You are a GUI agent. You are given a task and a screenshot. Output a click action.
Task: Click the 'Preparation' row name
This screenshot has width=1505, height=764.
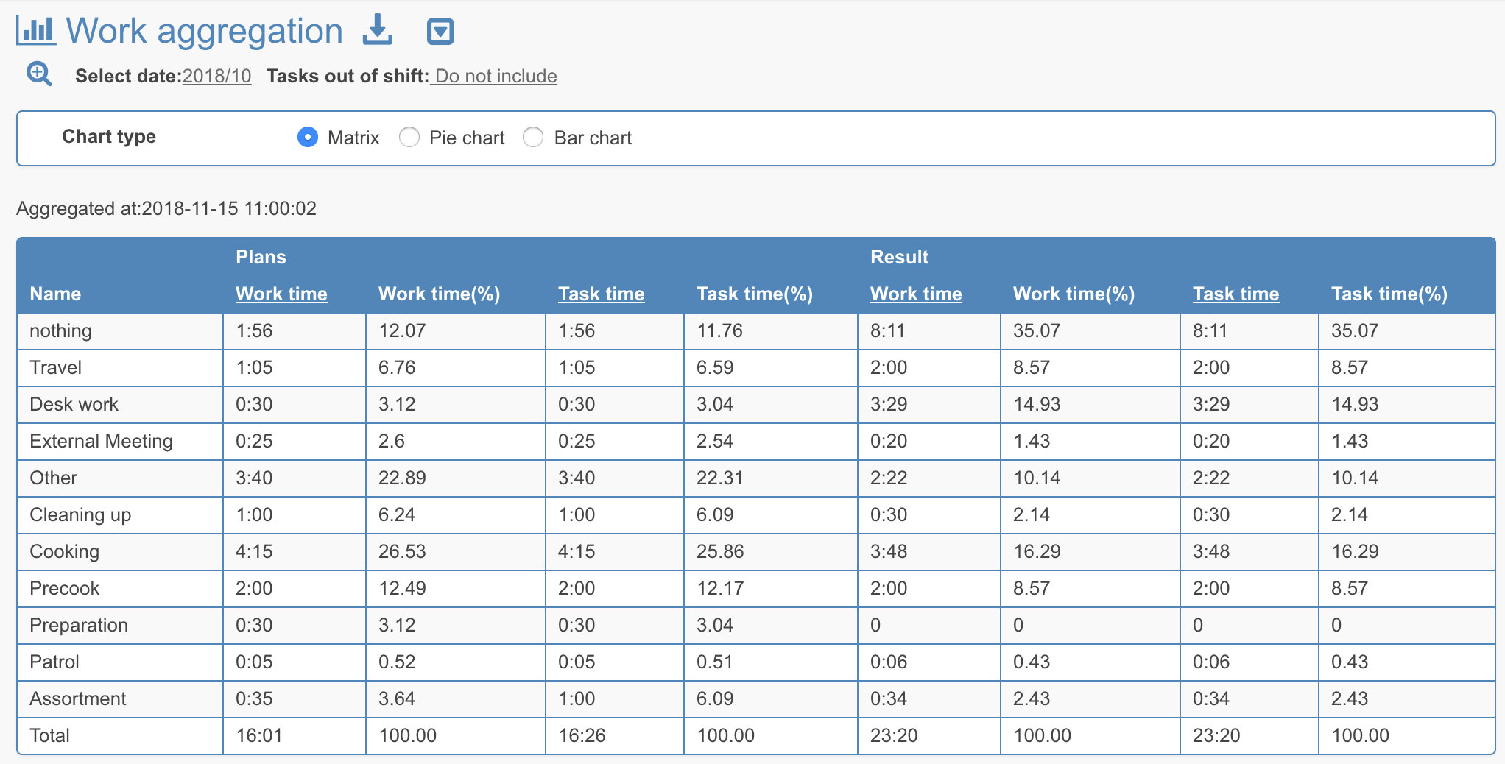point(79,625)
